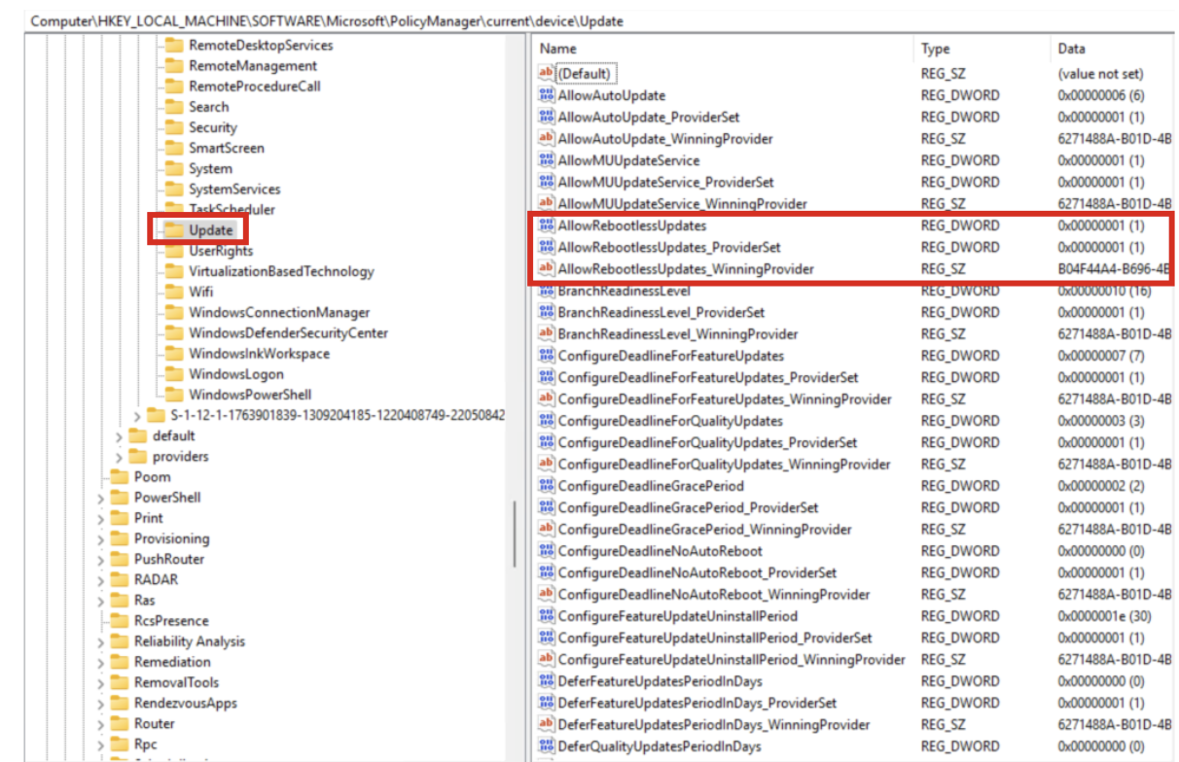Screen dimensions: 1179x762
Task: Select the AllowMUUpdateService_WinningProvider value name
Action: [682, 204]
